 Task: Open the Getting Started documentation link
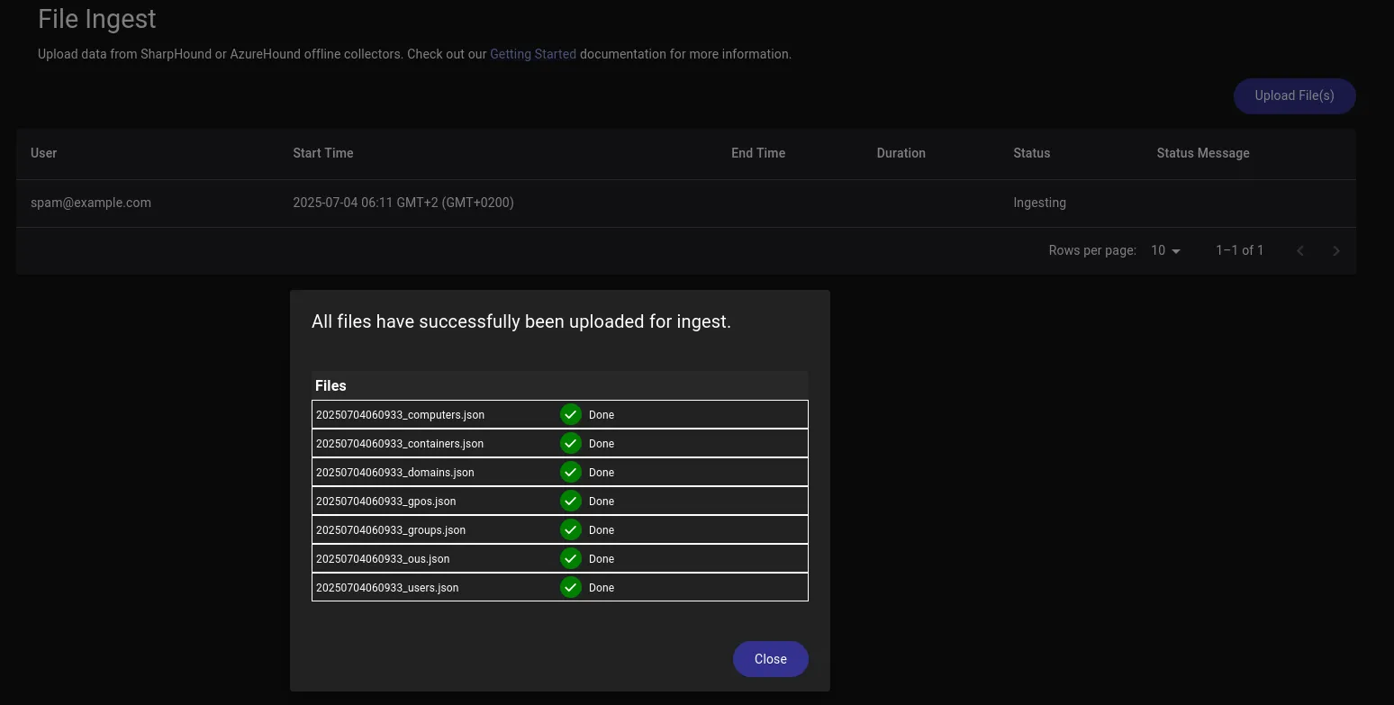533,54
